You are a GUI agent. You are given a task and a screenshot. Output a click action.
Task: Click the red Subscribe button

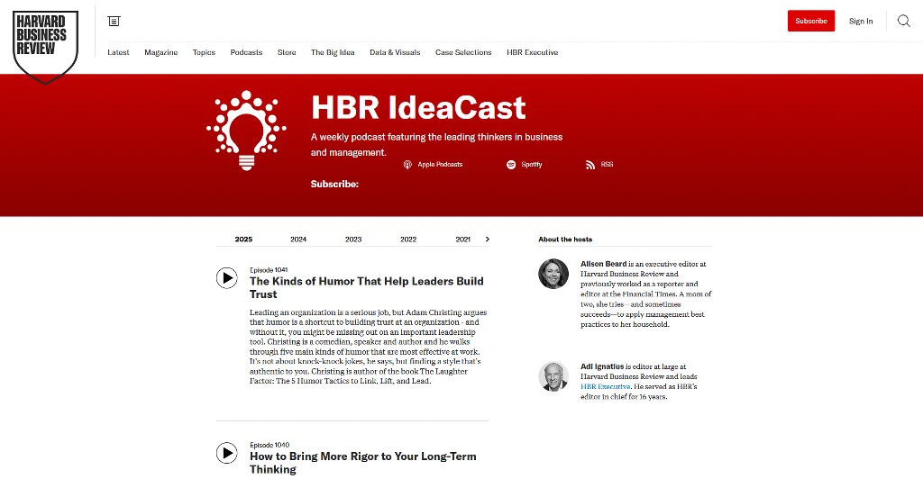pyautogui.click(x=811, y=21)
